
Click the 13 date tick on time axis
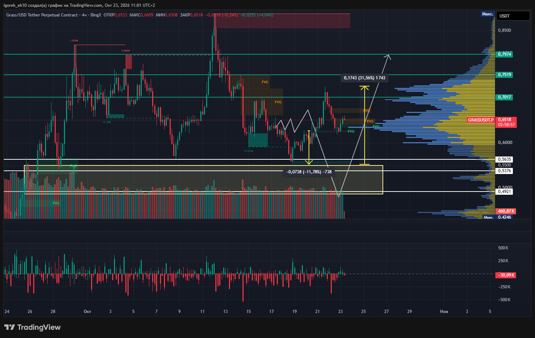(225, 312)
